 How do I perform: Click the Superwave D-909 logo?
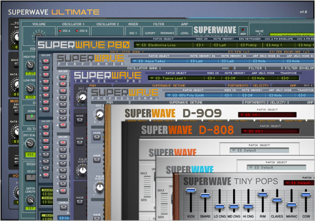pyautogui.click(x=173, y=114)
